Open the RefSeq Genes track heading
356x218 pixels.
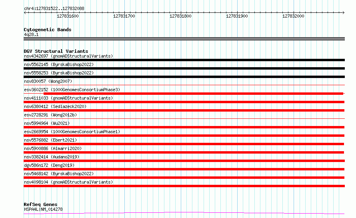(x=40, y=204)
